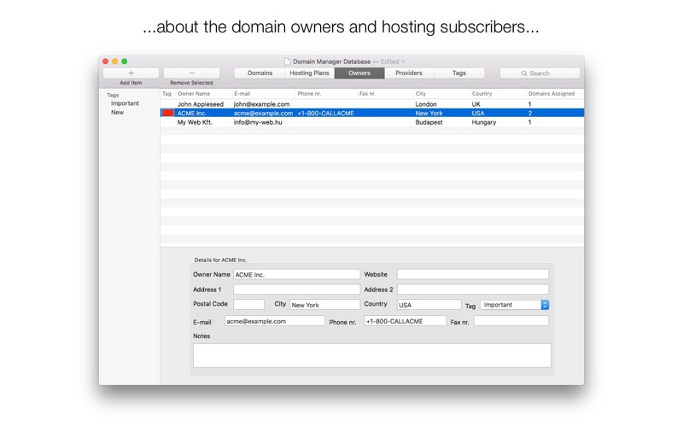
Task: Open the Tags tab
Action: click(459, 73)
